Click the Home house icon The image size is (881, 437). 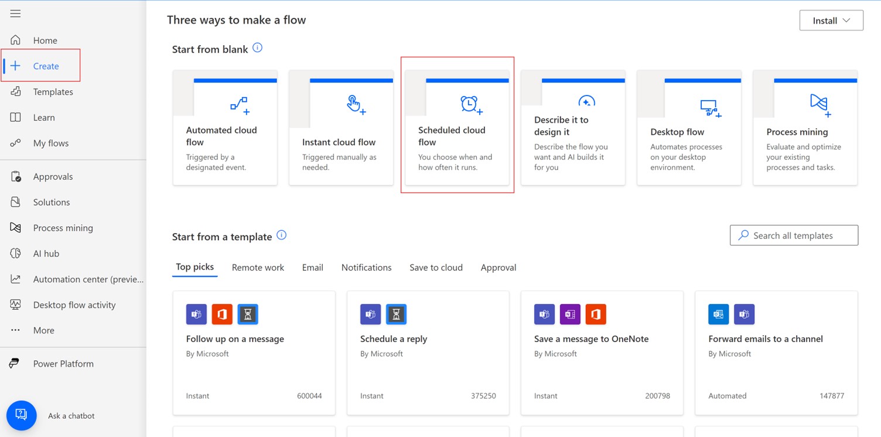point(15,40)
